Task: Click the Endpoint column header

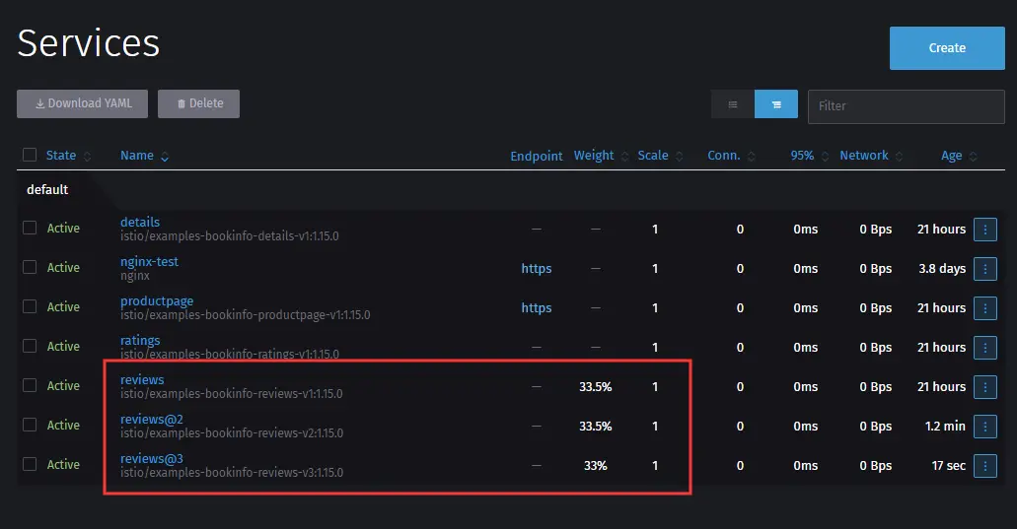Action: click(537, 156)
